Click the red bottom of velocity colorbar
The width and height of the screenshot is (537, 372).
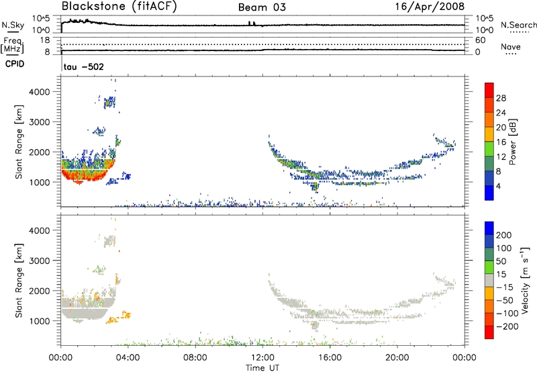click(489, 332)
